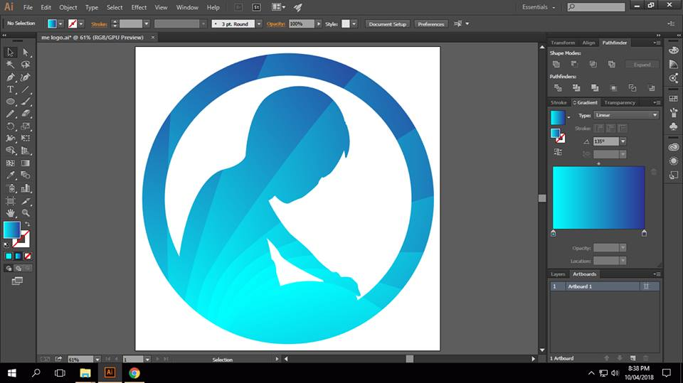This screenshot has height=383, width=683.
Task: Open Chrome from the Windows taskbar
Action: 134,372
